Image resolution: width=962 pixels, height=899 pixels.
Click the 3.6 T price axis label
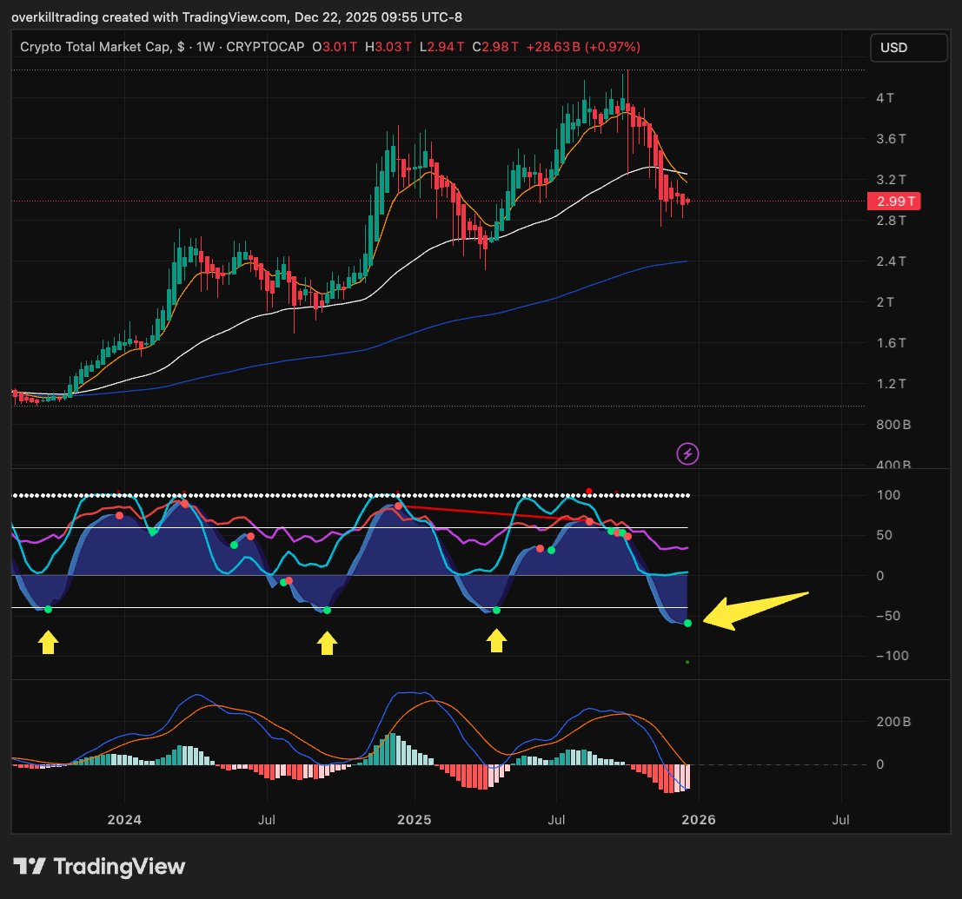point(891,139)
